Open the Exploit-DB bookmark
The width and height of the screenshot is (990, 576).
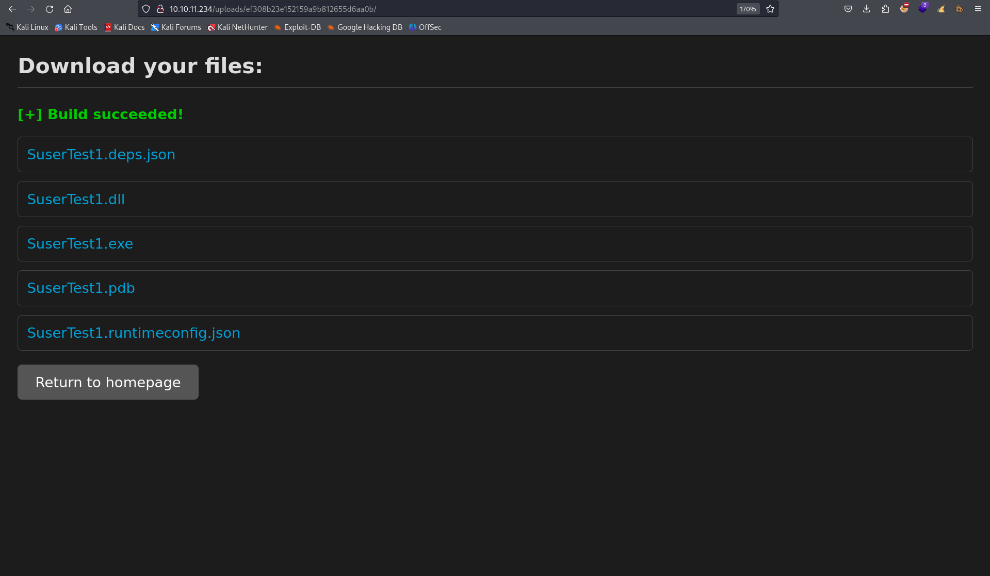297,27
